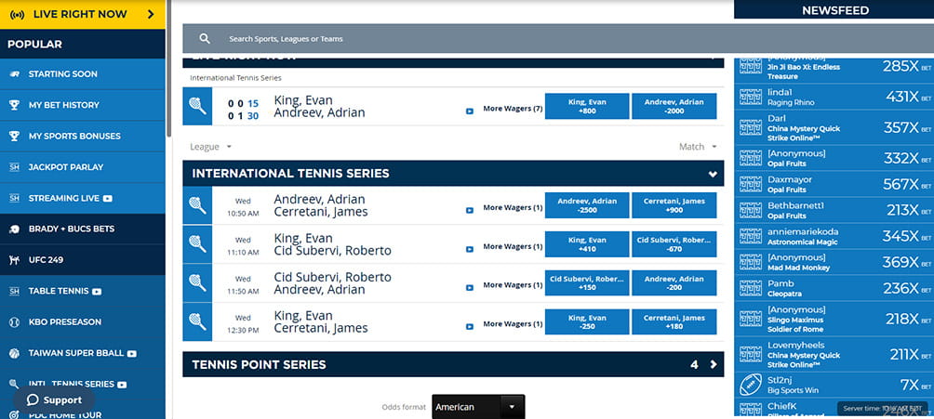Open Streaming Live section
This screenshot has width=934, height=419.
[x=82, y=198]
